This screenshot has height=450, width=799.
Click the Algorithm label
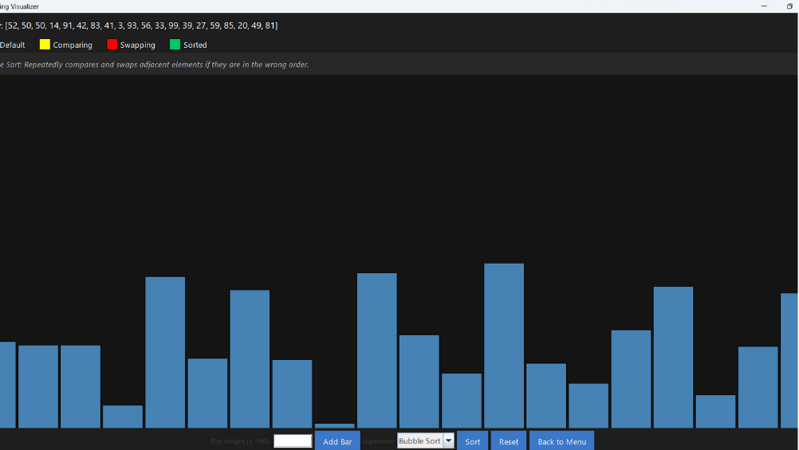pos(379,441)
